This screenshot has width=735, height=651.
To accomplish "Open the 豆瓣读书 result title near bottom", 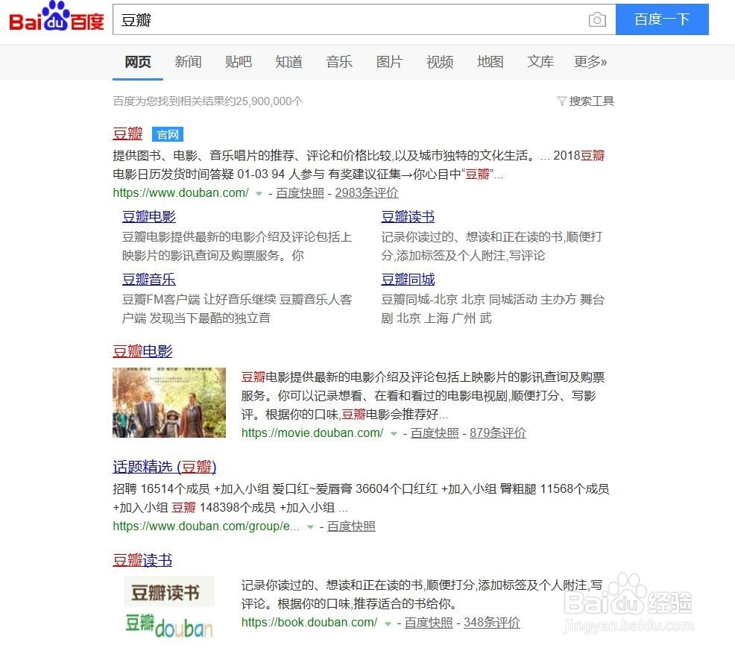I will pos(142,560).
